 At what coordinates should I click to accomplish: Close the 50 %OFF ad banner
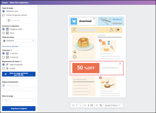120,64
